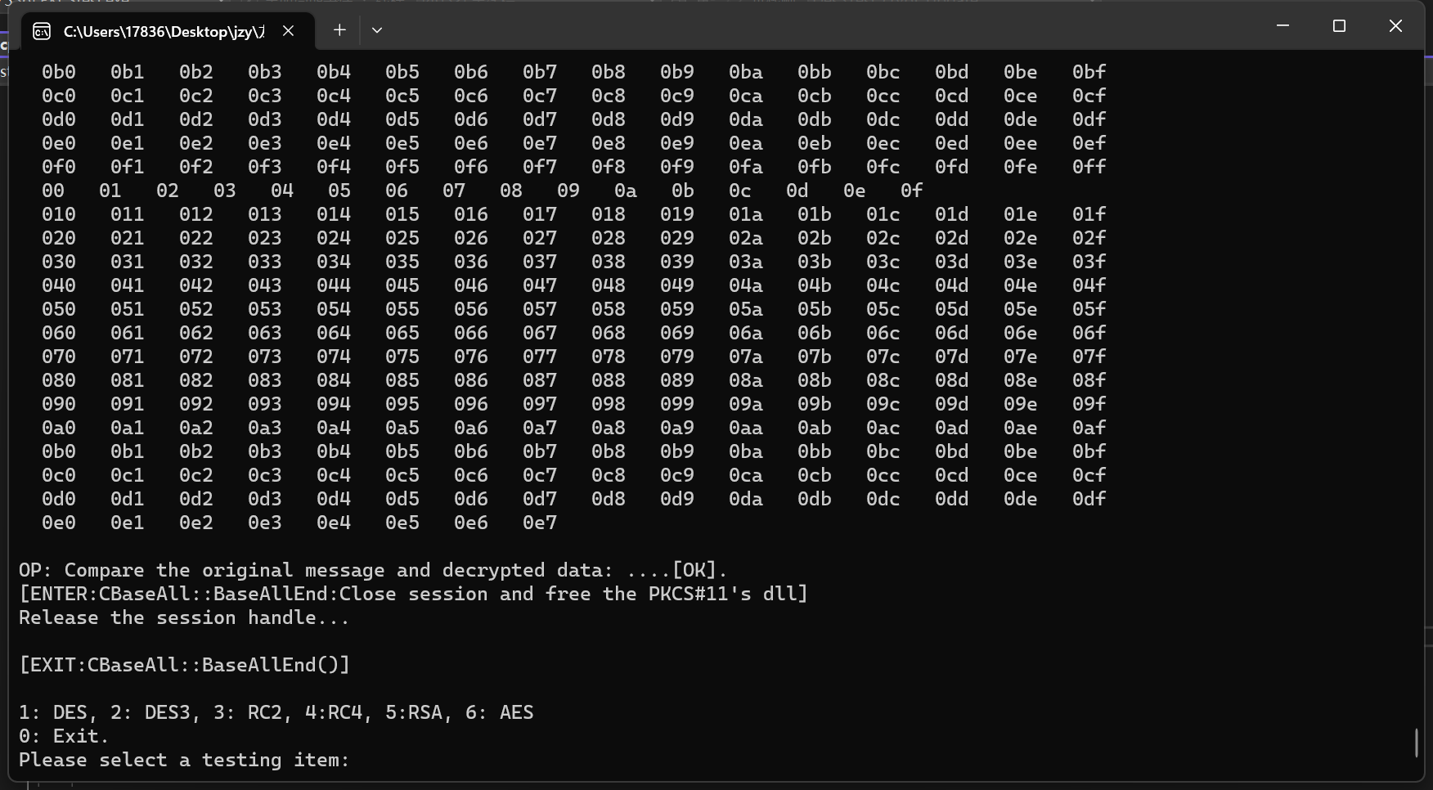Click hex value 028 in the output
Image resolution: width=1433 pixels, height=790 pixels.
608,238
